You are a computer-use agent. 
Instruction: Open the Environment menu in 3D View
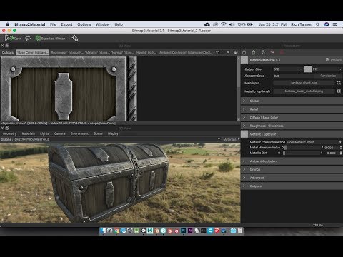[x=79, y=133]
